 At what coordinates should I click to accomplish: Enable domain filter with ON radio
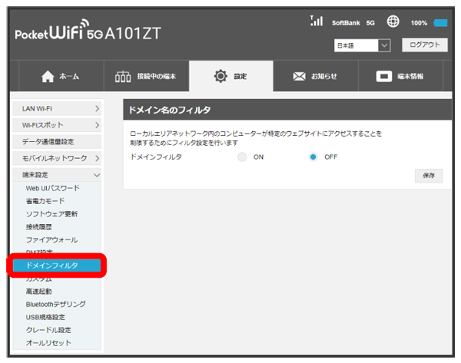click(242, 157)
